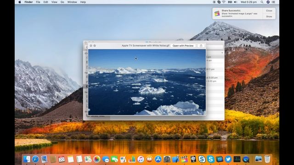Click the Share icon in Quick Look
The width and height of the screenshot is (294, 165).
[201, 46]
